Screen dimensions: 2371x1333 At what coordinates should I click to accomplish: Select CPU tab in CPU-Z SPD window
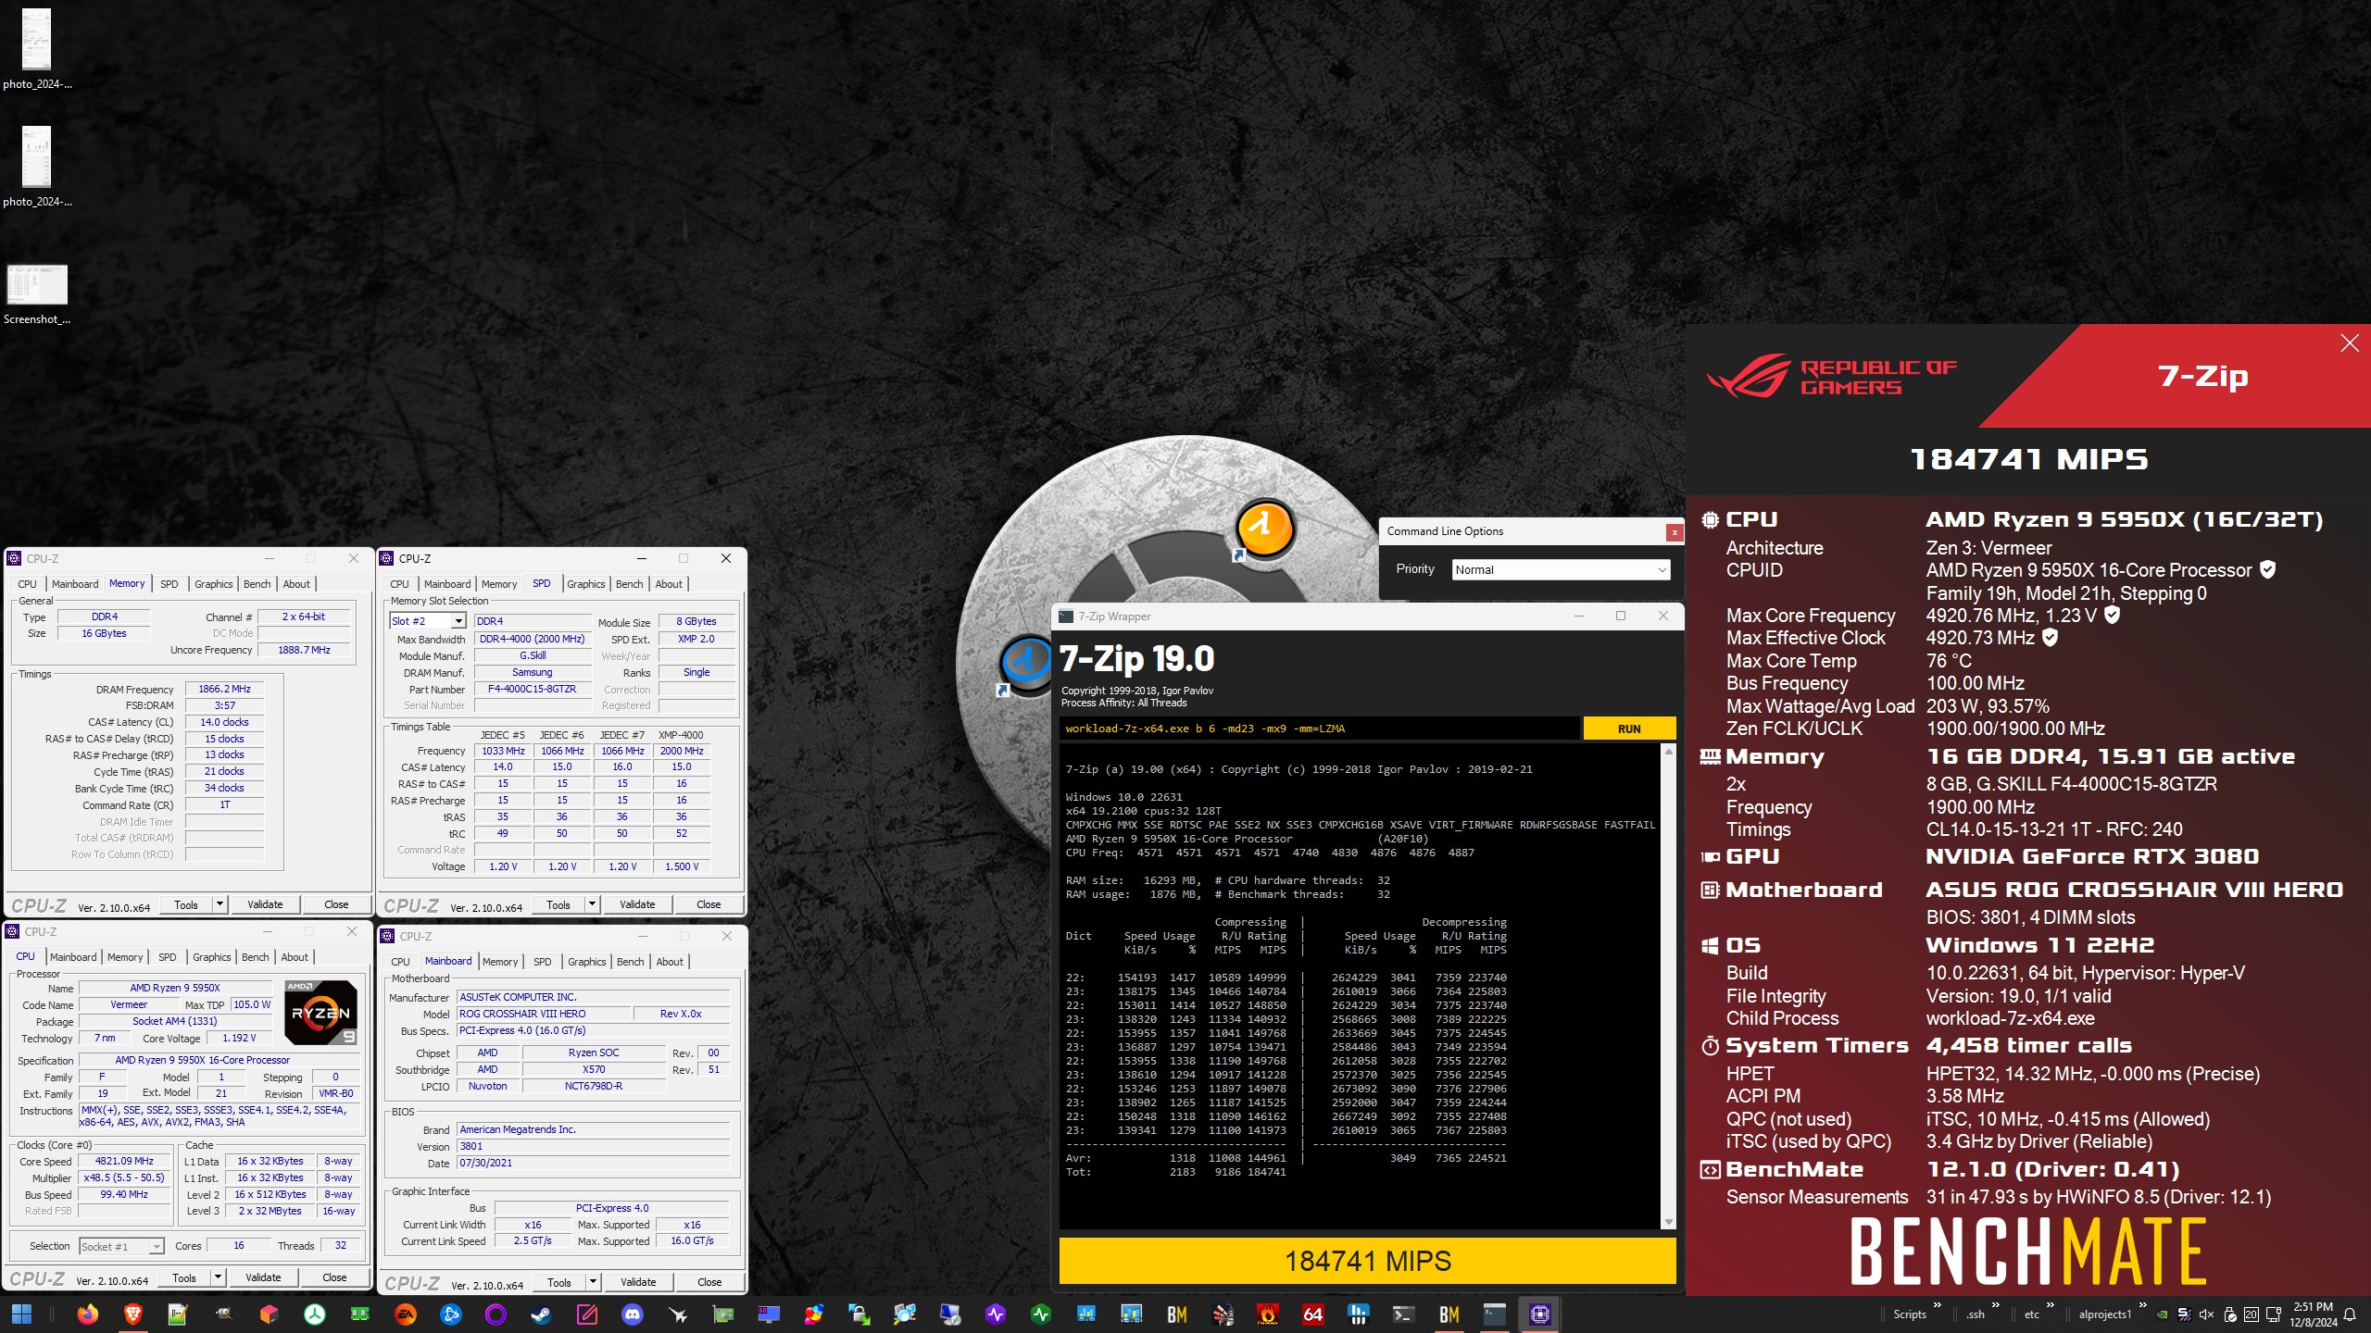pos(399,584)
